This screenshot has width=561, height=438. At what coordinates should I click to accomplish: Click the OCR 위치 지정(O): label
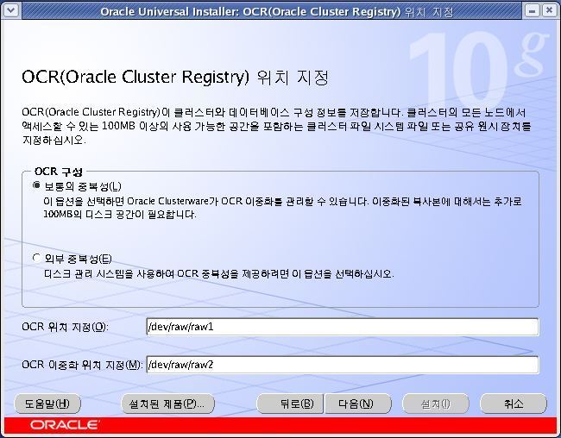65,327
